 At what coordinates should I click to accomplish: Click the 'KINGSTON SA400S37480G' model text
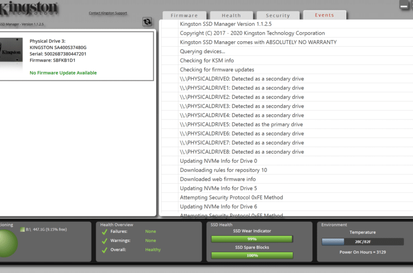point(58,48)
